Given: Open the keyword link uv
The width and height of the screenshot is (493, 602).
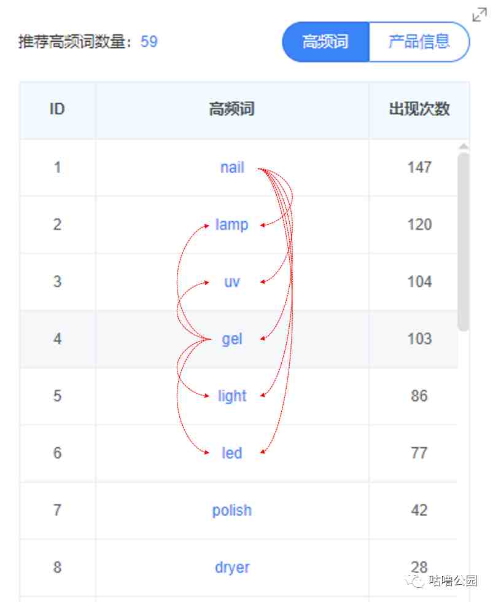Looking at the screenshot, I should (231, 282).
